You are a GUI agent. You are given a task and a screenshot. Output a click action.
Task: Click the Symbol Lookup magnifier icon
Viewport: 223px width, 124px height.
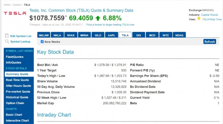7,42
